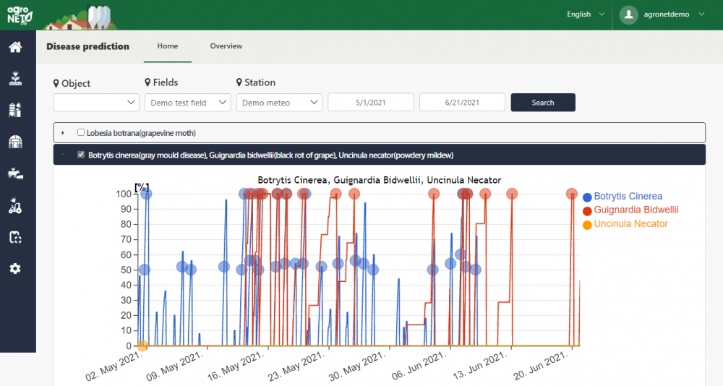Open the tractor machinery icon in sidebar
The height and width of the screenshot is (386, 723).
[x=14, y=205]
